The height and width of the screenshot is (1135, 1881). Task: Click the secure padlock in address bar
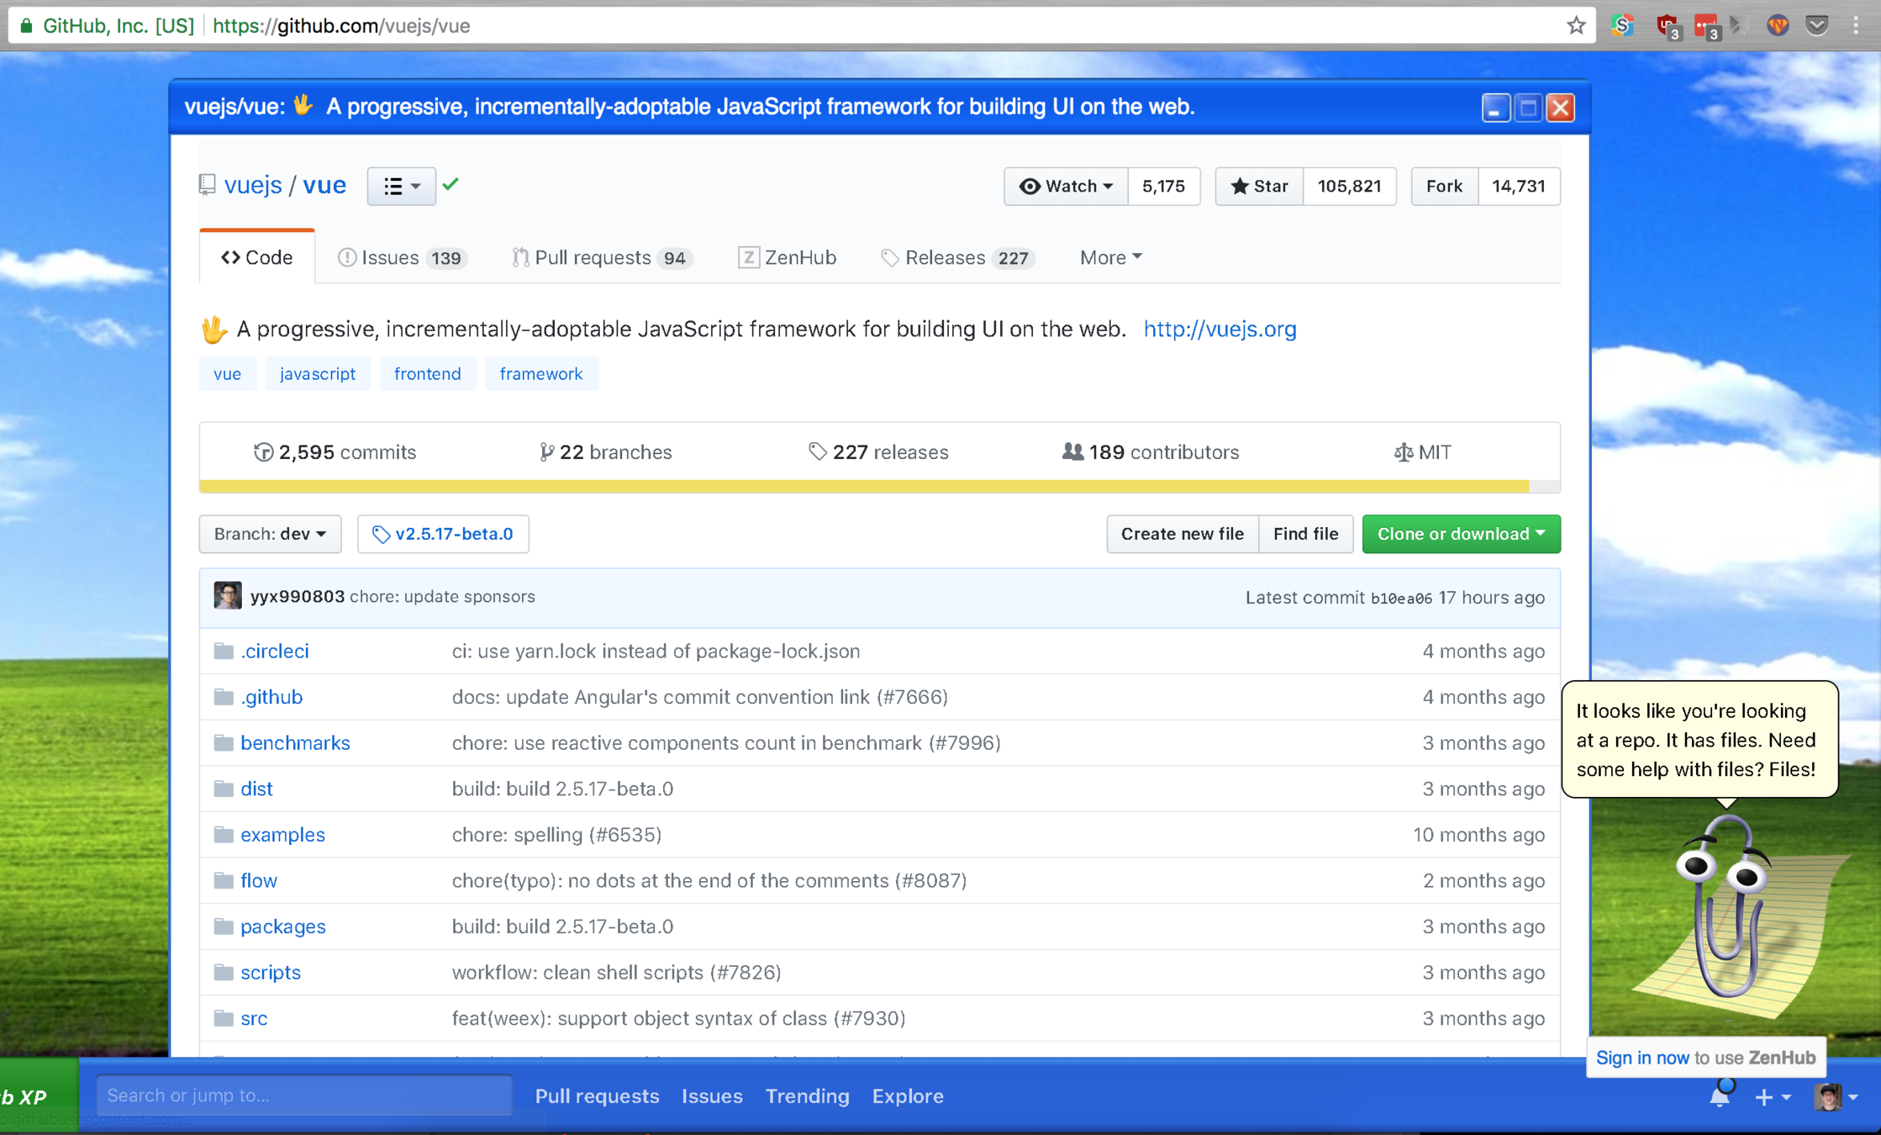point(26,25)
